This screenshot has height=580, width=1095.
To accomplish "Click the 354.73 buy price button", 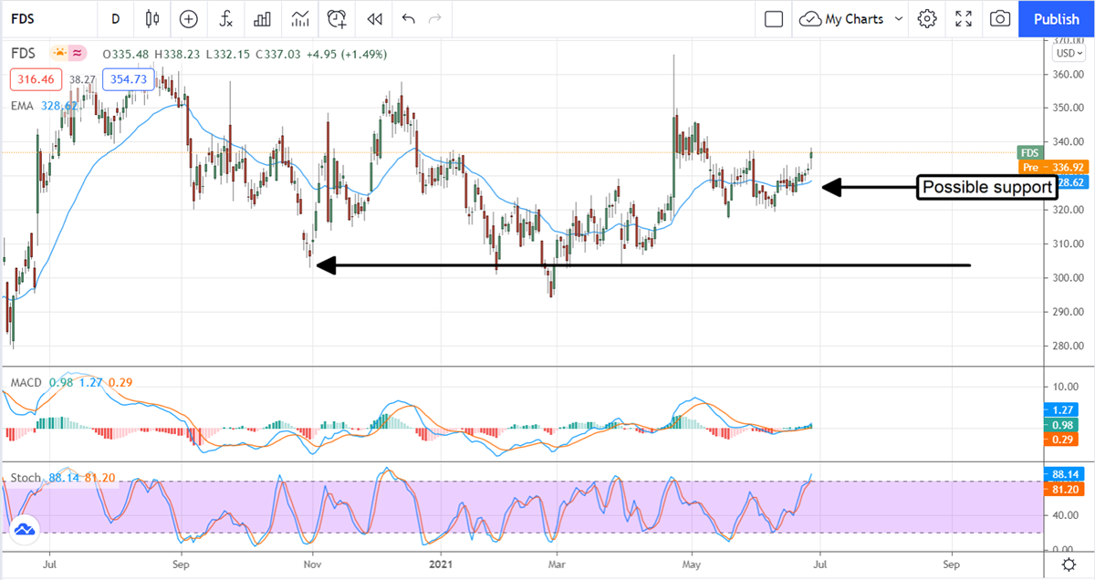I will 128,79.
